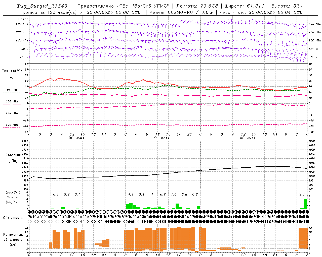Click the latitude value Широта: 61.211
This screenshot has width=322, height=257.
tap(244, 6)
